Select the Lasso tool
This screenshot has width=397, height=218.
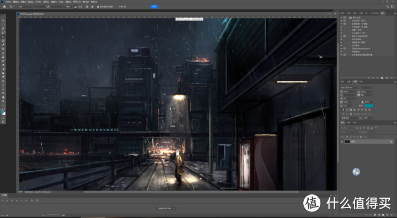coord(3,28)
